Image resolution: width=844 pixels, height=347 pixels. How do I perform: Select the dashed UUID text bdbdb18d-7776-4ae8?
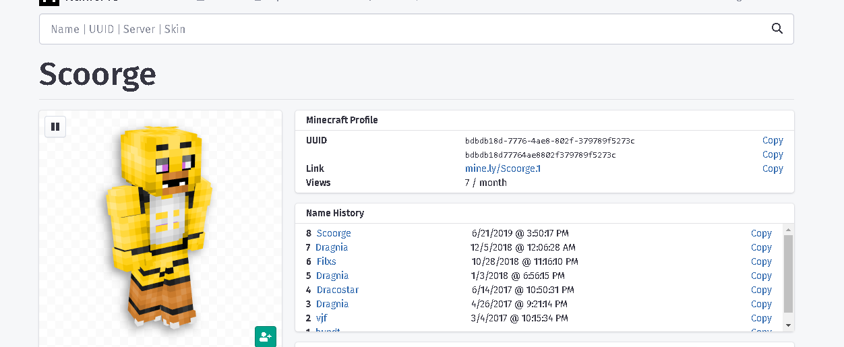[549, 141]
